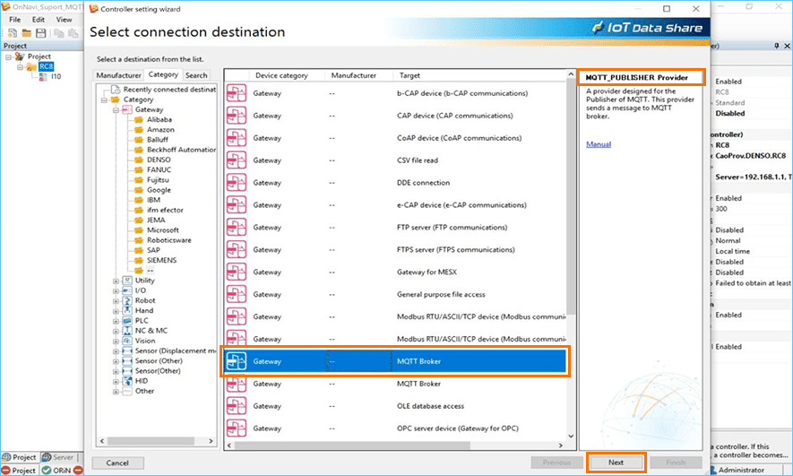Click the Paste toolbar icon
793x476 pixels.
tap(73, 33)
